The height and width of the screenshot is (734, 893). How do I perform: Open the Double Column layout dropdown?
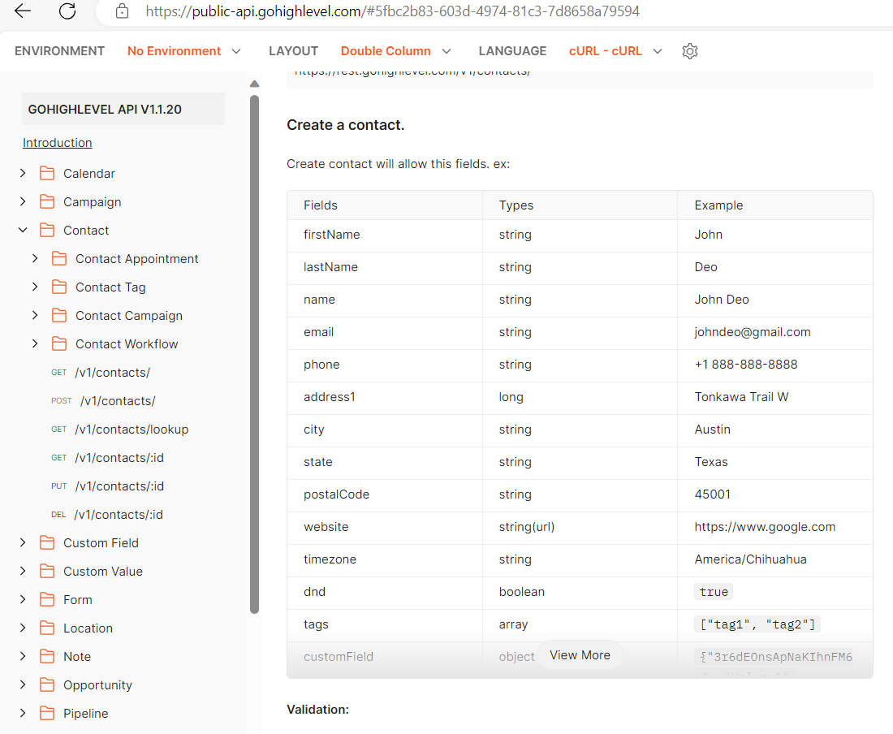pos(396,51)
